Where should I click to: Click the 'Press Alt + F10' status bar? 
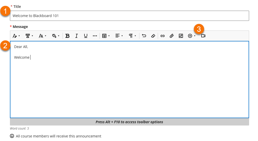(x=130, y=122)
